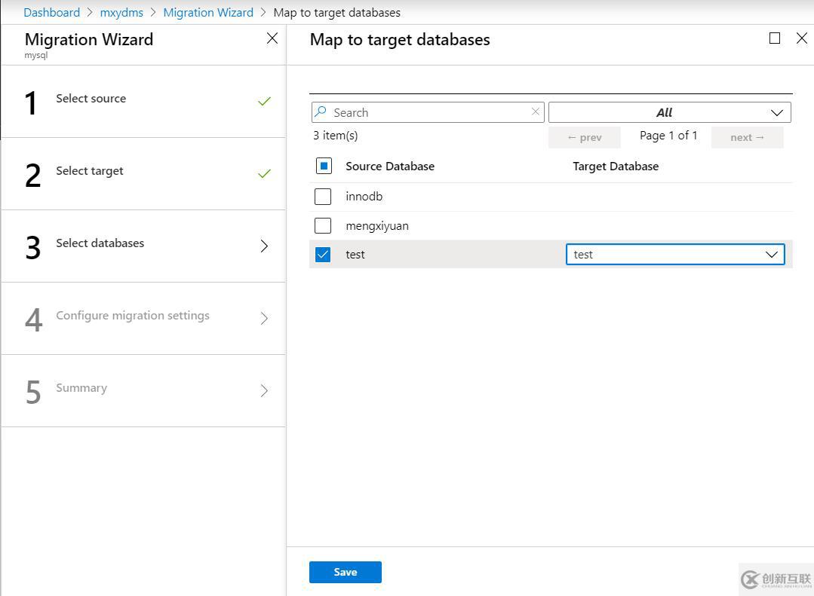814x596 pixels.
Task: Check the mengxiyuan source database checkbox
Action: coord(323,225)
